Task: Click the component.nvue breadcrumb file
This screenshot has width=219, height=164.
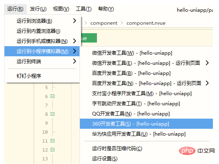Action: coord(146,23)
